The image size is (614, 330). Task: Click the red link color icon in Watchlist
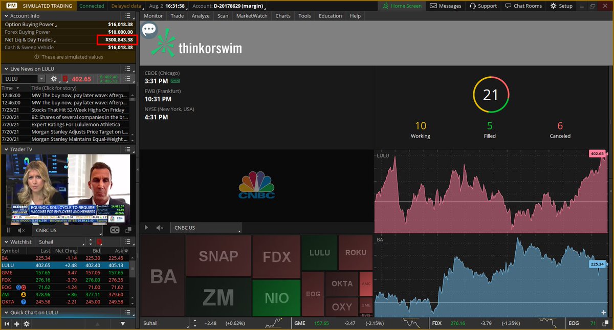(x=99, y=241)
